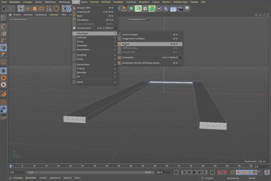The width and height of the screenshot is (271, 181).
Task: Open the Unterteilen options gear
Action: pos(180,57)
